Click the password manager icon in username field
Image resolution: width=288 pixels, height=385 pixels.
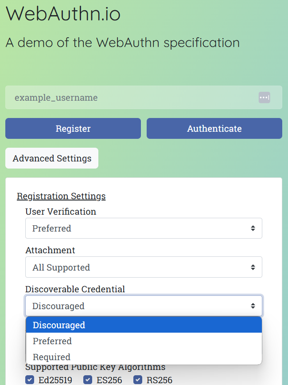(264, 98)
